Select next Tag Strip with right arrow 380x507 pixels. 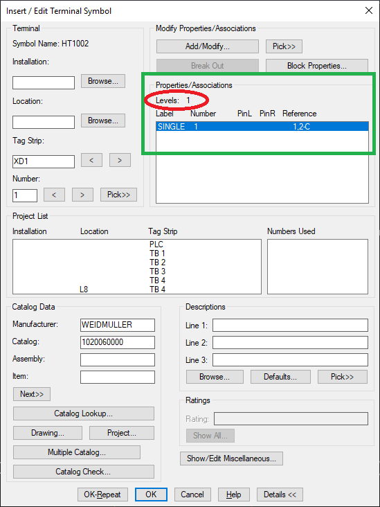(x=120, y=160)
